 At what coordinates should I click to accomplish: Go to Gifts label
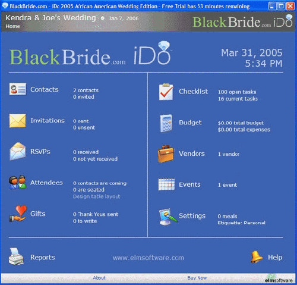tap(38, 214)
